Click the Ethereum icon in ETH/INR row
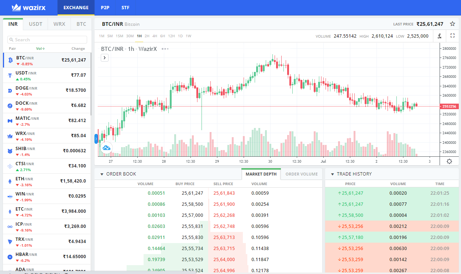This screenshot has width=461, height=274. point(10,181)
